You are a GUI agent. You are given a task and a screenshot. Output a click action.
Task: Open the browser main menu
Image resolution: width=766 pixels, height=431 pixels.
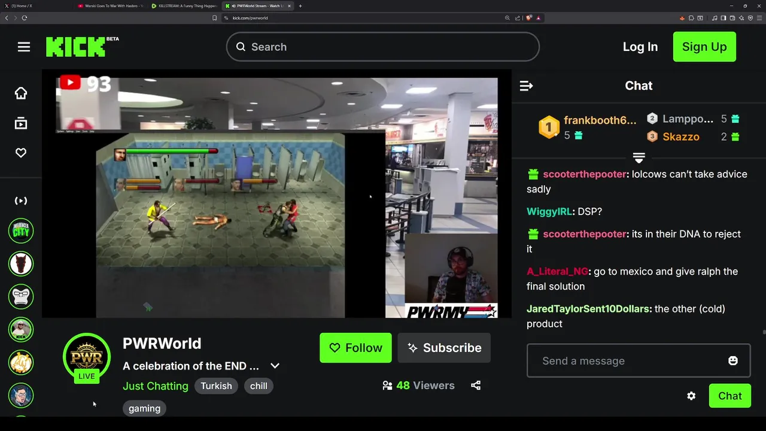click(759, 18)
